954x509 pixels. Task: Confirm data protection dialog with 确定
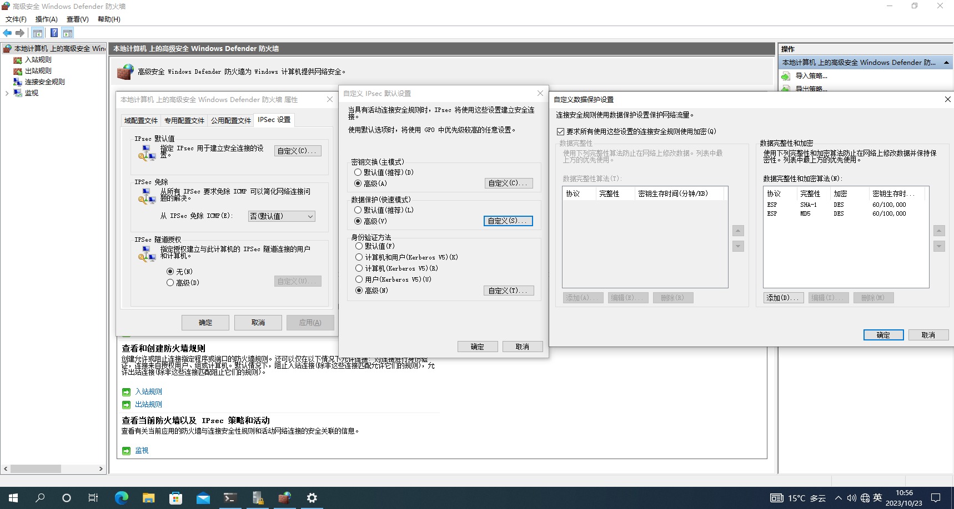pyautogui.click(x=883, y=335)
